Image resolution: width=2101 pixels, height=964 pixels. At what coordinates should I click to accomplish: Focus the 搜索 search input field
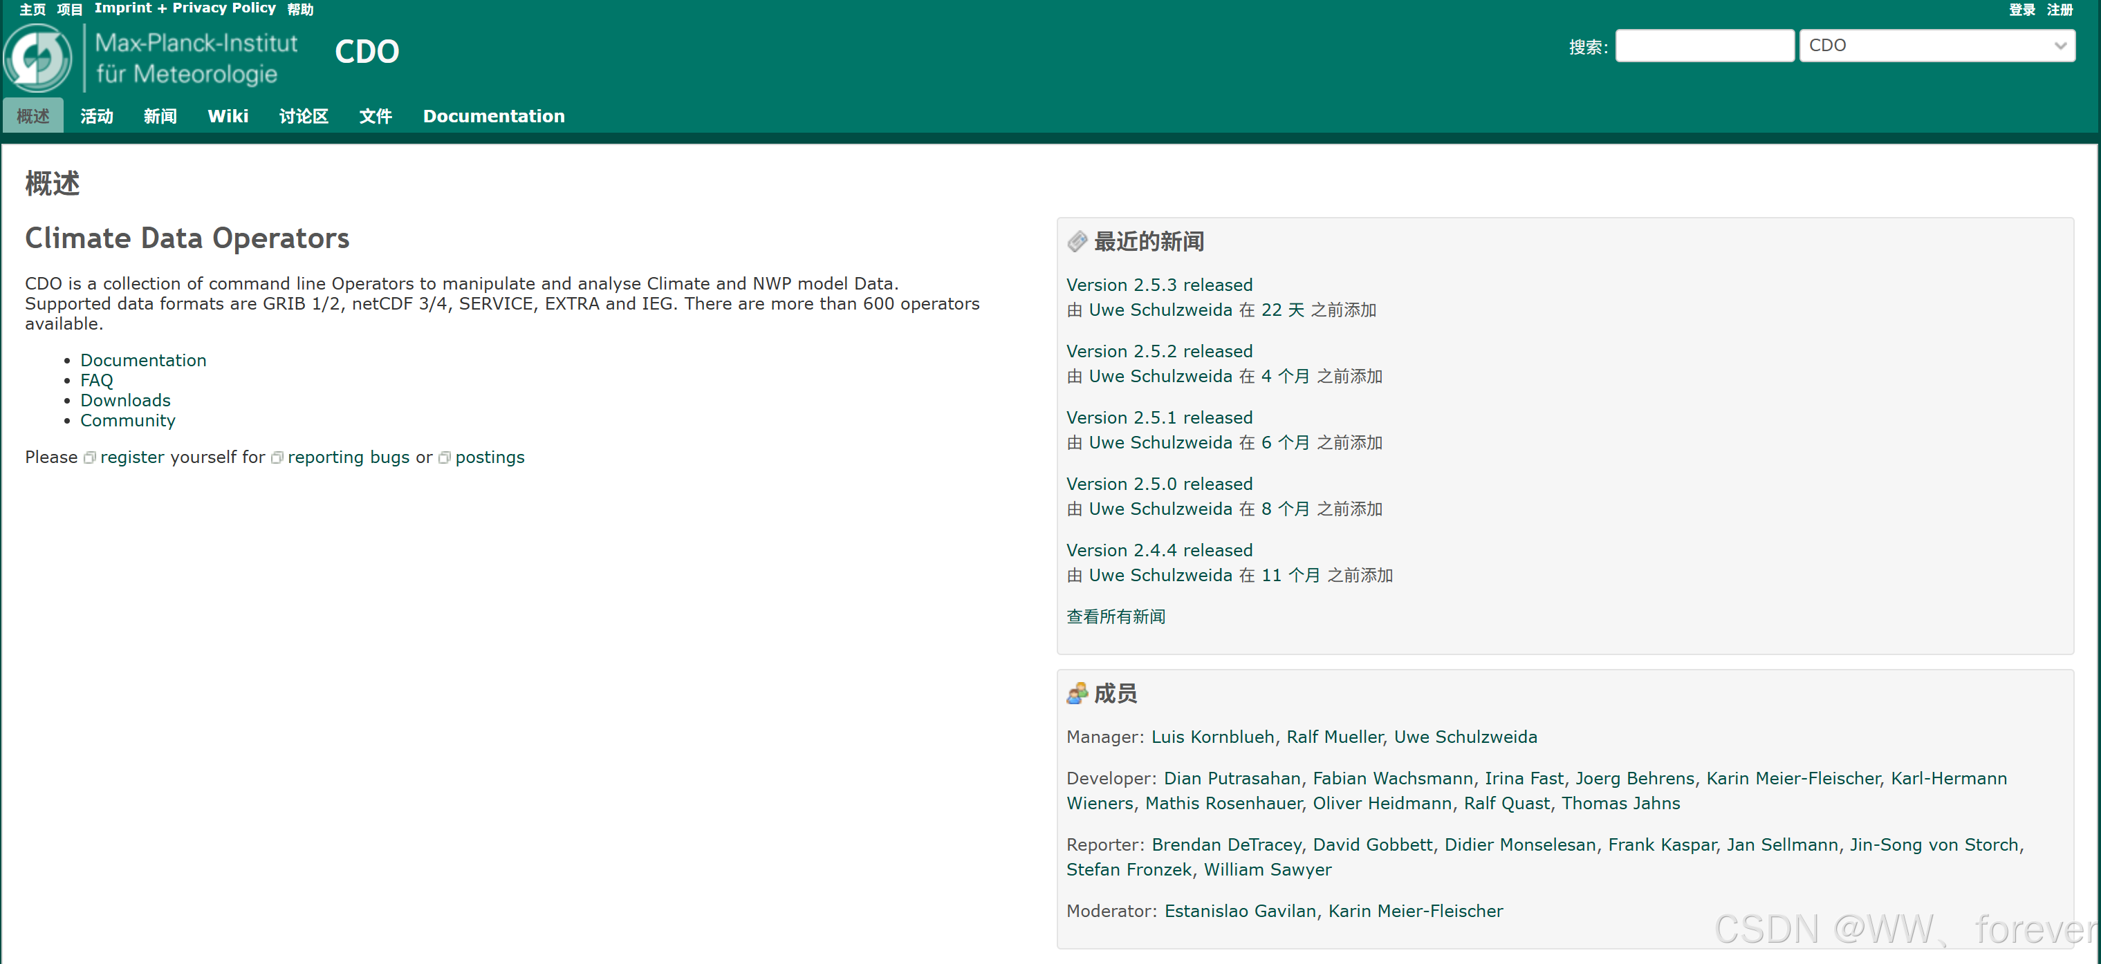[1705, 46]
